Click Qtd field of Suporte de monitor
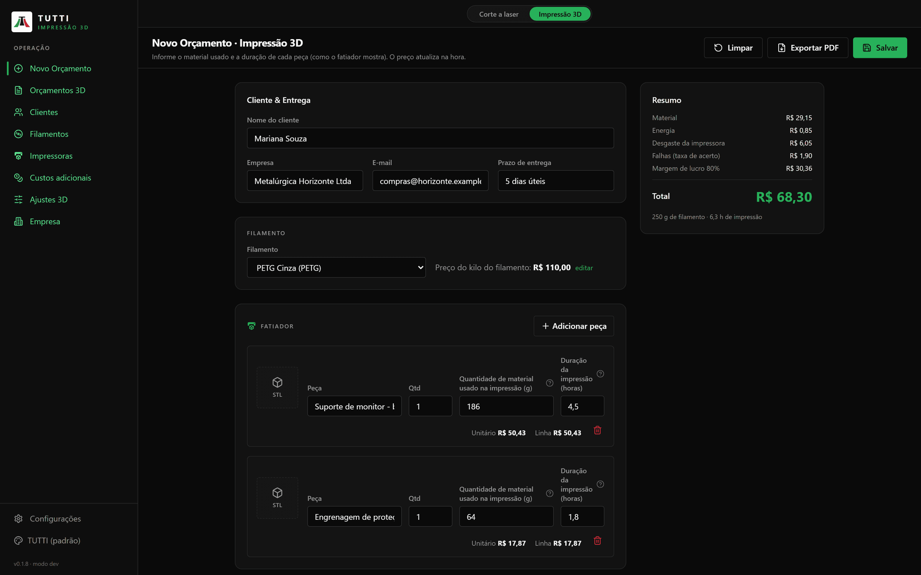 point(430,406)
